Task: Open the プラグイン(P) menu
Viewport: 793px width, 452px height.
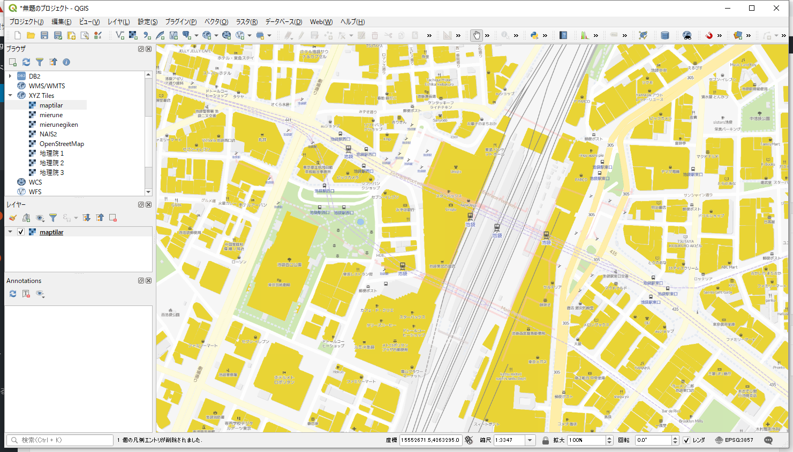Action: [x=180, y=22]
